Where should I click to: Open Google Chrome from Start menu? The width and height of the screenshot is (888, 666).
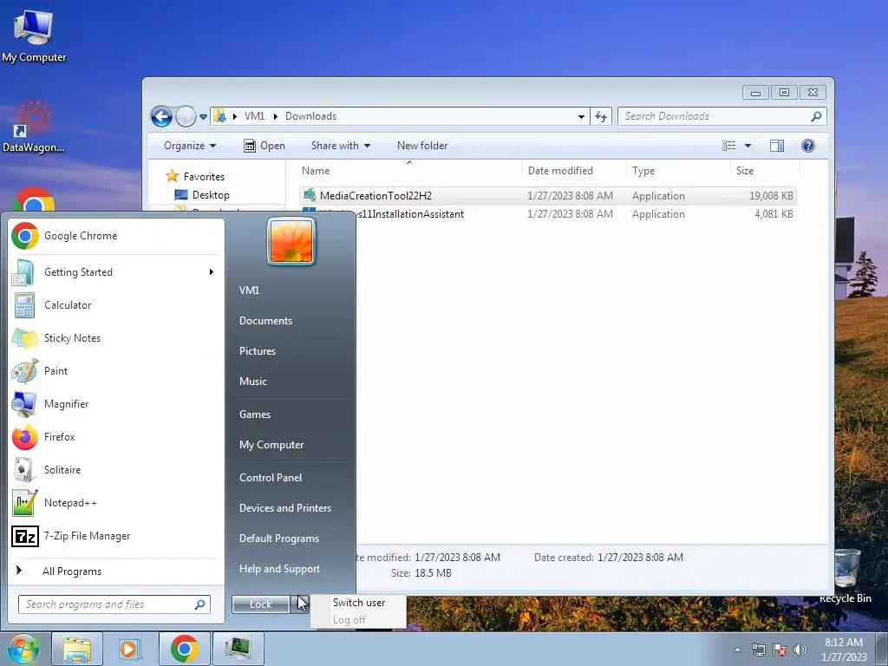point(115,236)
